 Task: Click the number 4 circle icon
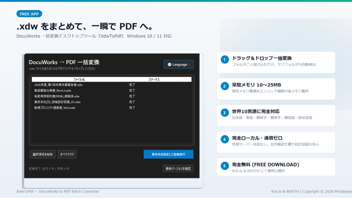224,140
